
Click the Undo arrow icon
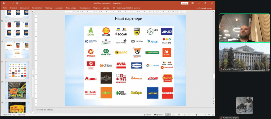click(9, 3)
